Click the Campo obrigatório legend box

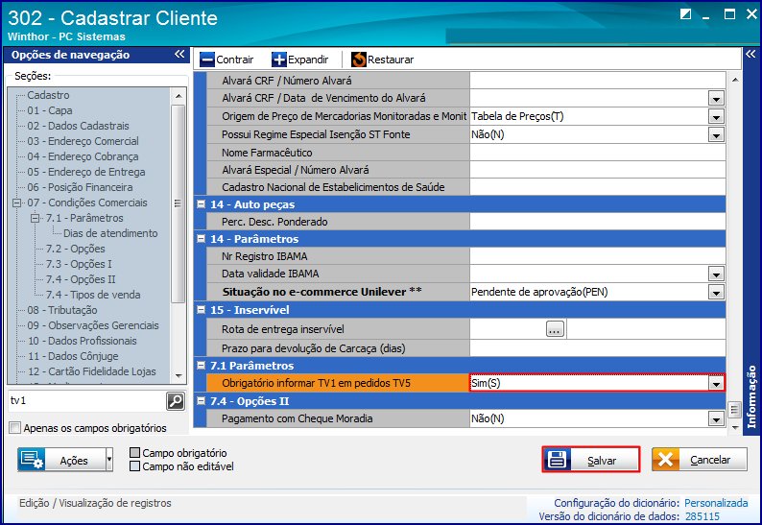(x=134, y=453)
